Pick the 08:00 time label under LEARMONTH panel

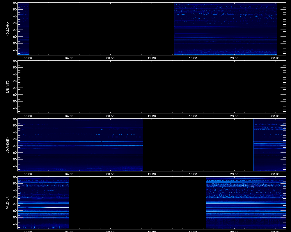110,174
